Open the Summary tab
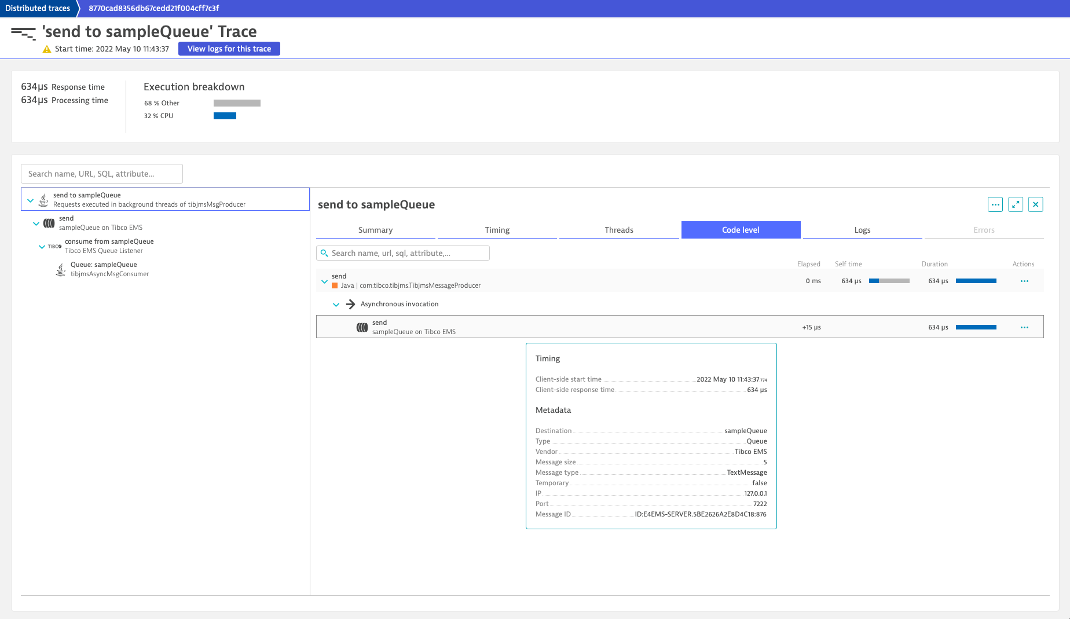Screen dimensions: 1070x619 (375, 230)
